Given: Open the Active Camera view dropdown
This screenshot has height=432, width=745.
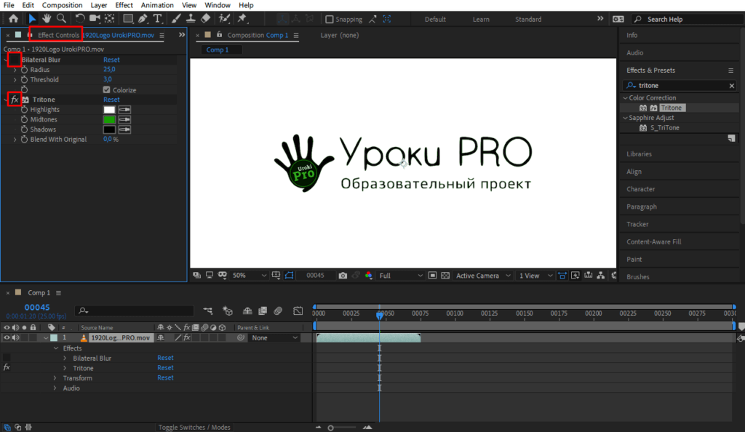Looking at the screenshot, I should [482, 276].
